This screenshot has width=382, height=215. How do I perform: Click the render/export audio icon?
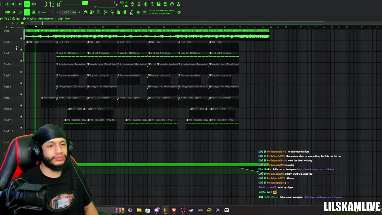tap(165, 4)
